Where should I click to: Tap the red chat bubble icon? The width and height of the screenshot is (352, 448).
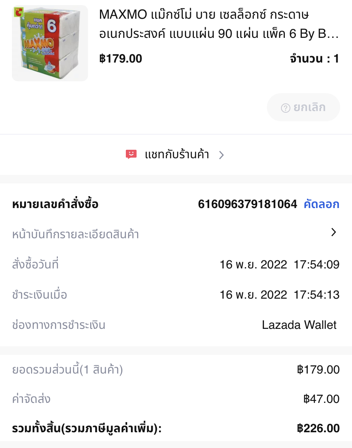(x=131, y=154)
